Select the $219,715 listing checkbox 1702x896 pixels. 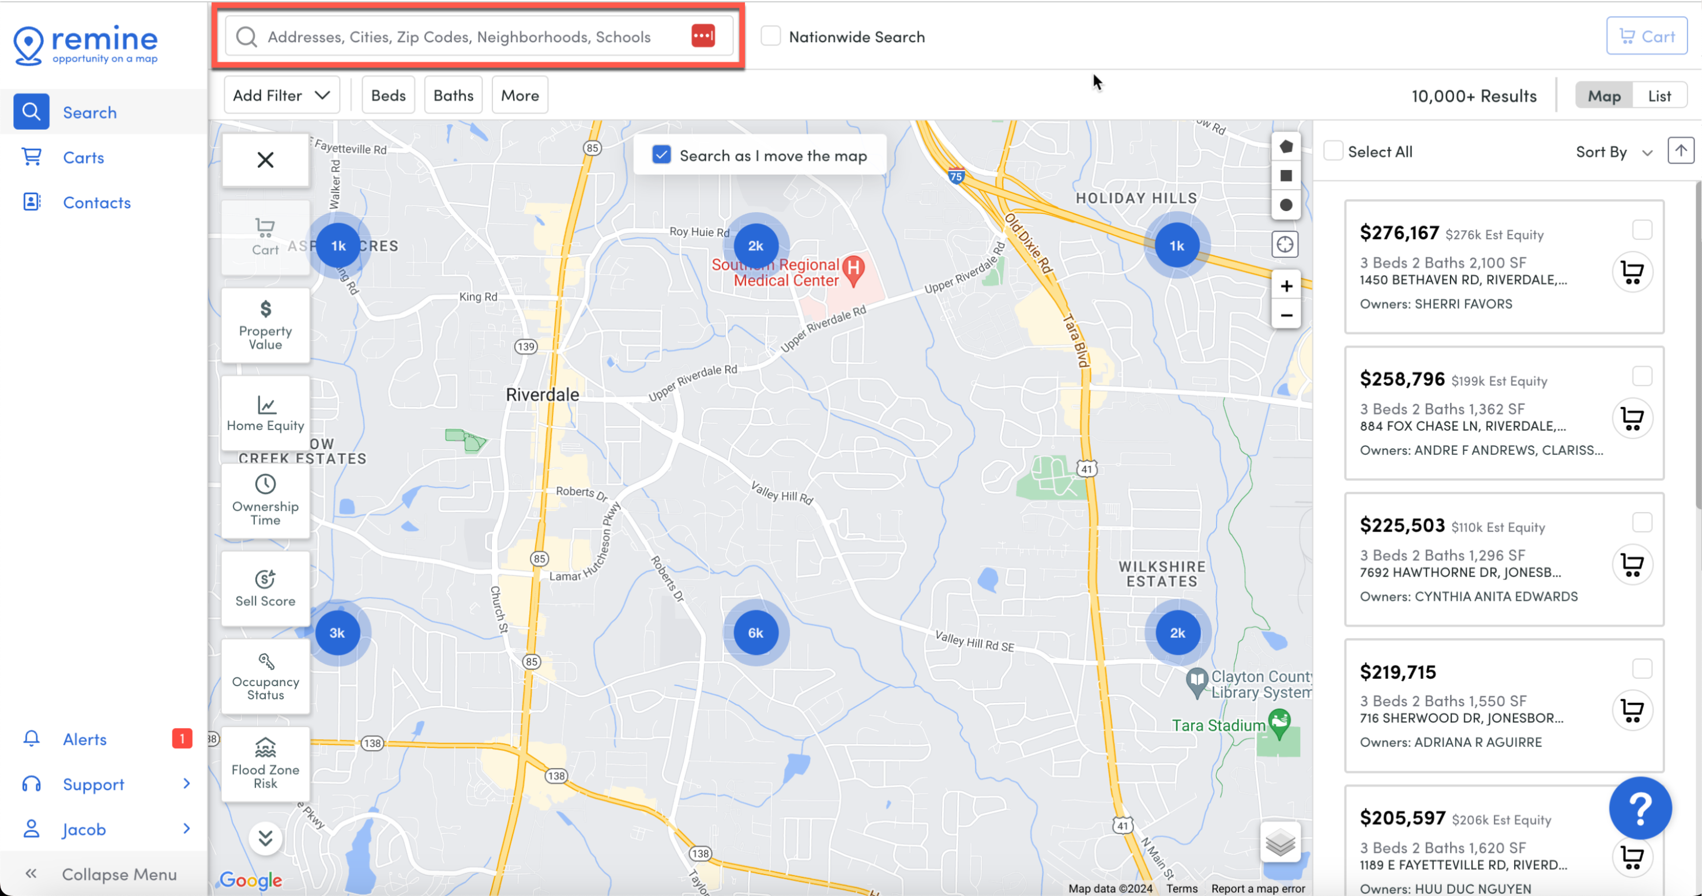1642,668
